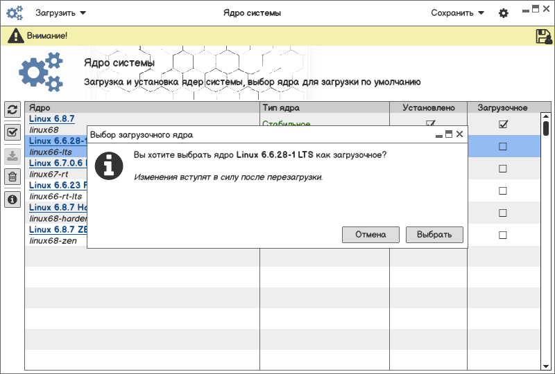Open the Linux 6.8.7 kernel link

point(51,119)
